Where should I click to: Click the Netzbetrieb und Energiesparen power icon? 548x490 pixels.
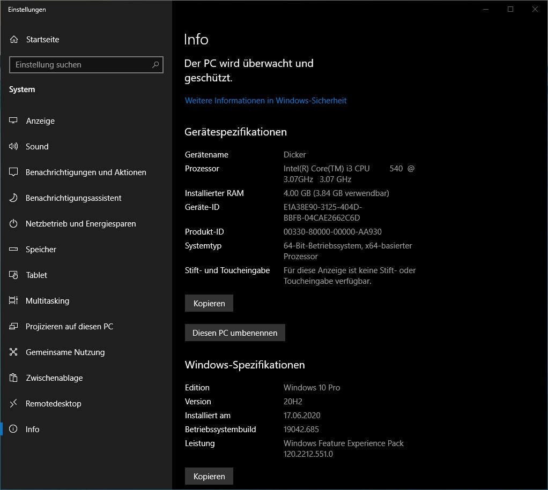pyautogui.click(x=13, y=224)
